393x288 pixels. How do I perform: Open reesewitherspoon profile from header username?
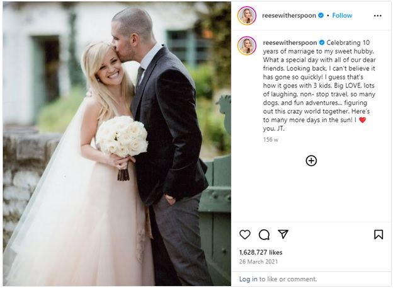pyautogui.click(x=289, y=16)
